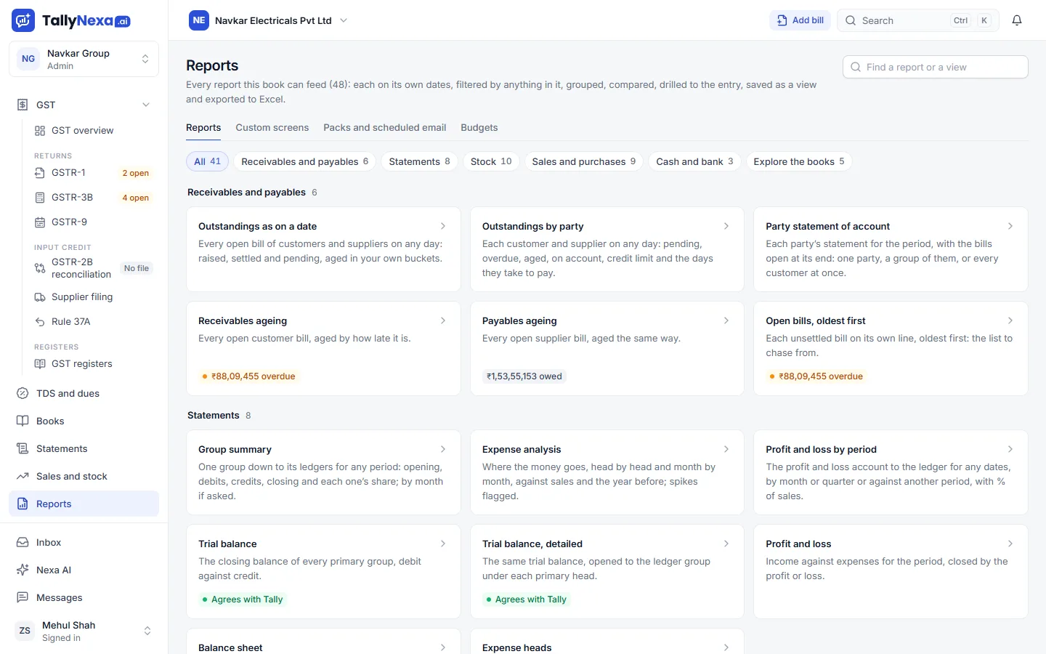Open the Navkar Electricals company dropdown
Viewport: 1046px width, 654px height.
(269, 20)
